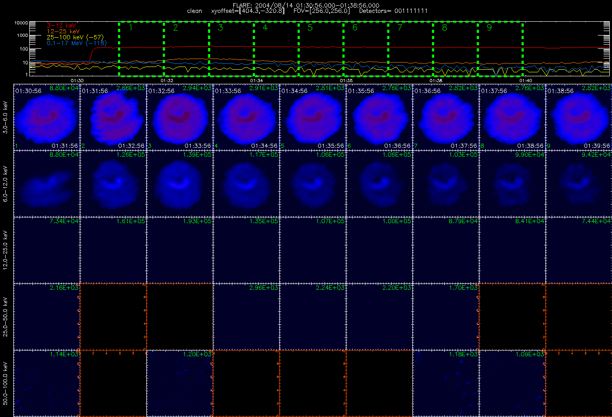The image size is (612, 417).
Task: Click the peak value 1.00E+05
Action: (x=397, y=221)
